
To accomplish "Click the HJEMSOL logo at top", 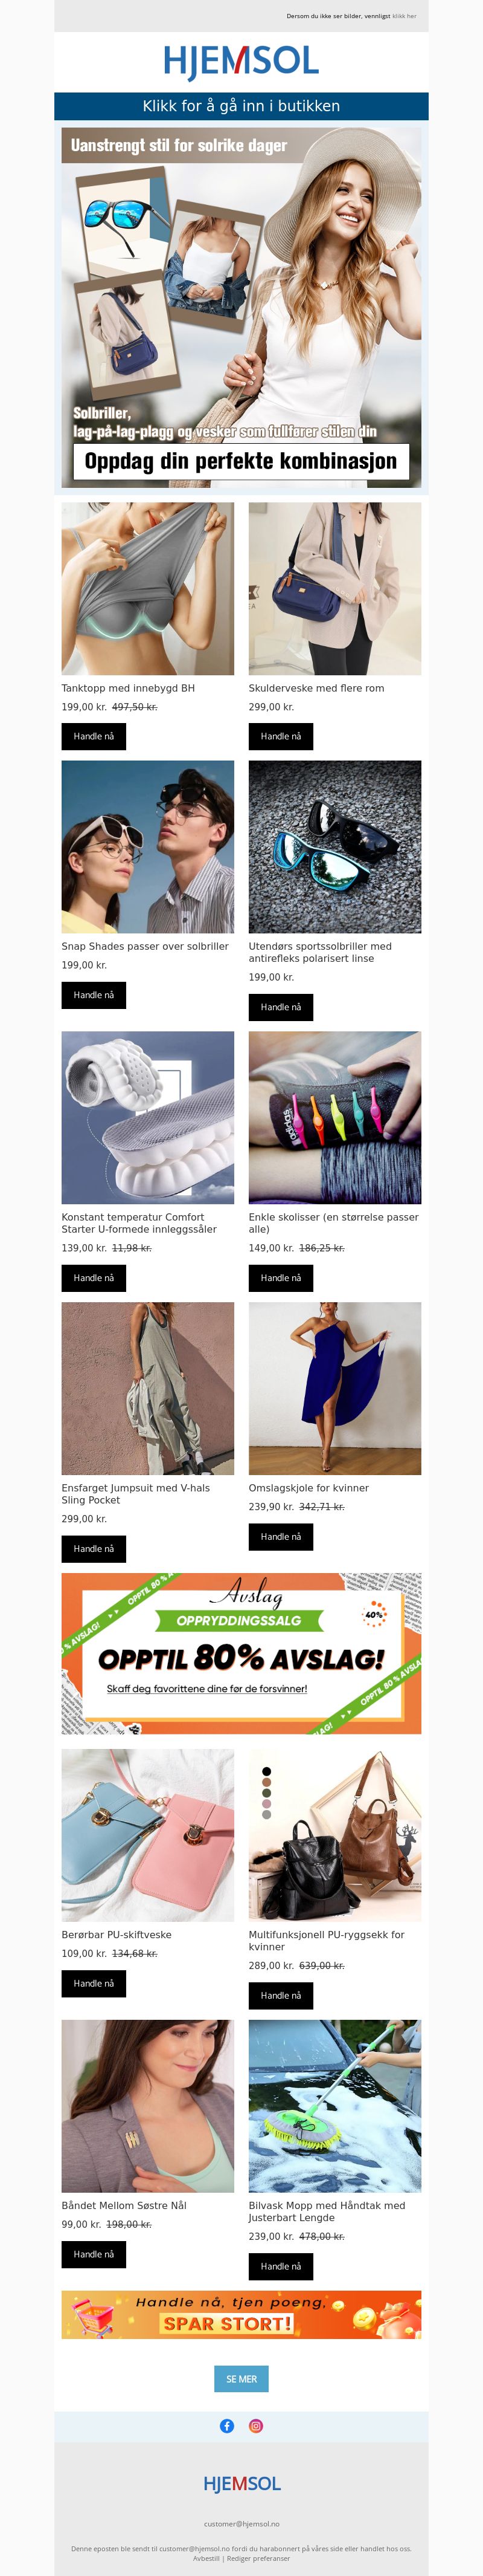I will [x=241, y=61].
